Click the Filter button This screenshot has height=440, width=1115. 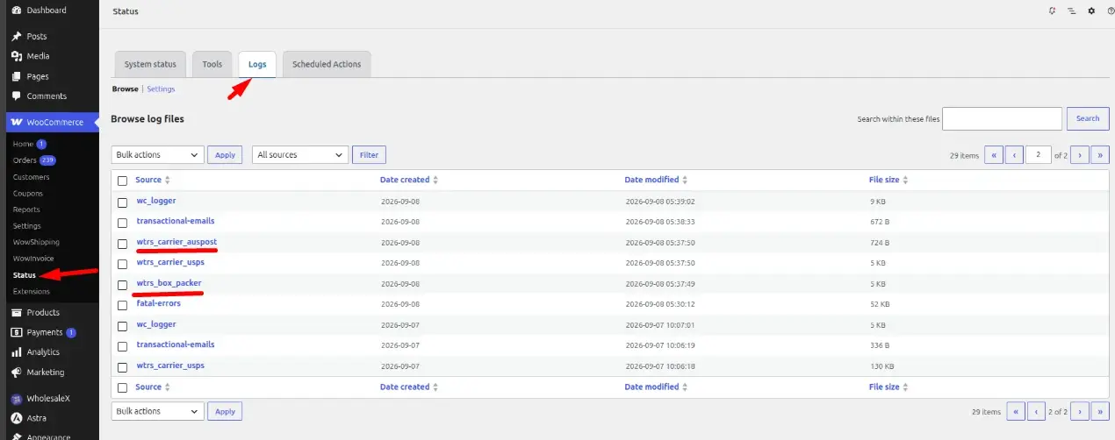(x=369, y=155)
